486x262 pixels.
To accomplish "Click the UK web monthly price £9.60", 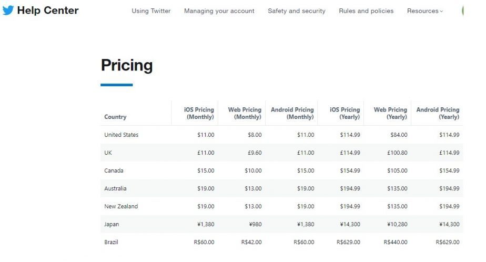I will pyautogui.click(x=255, y=153).
